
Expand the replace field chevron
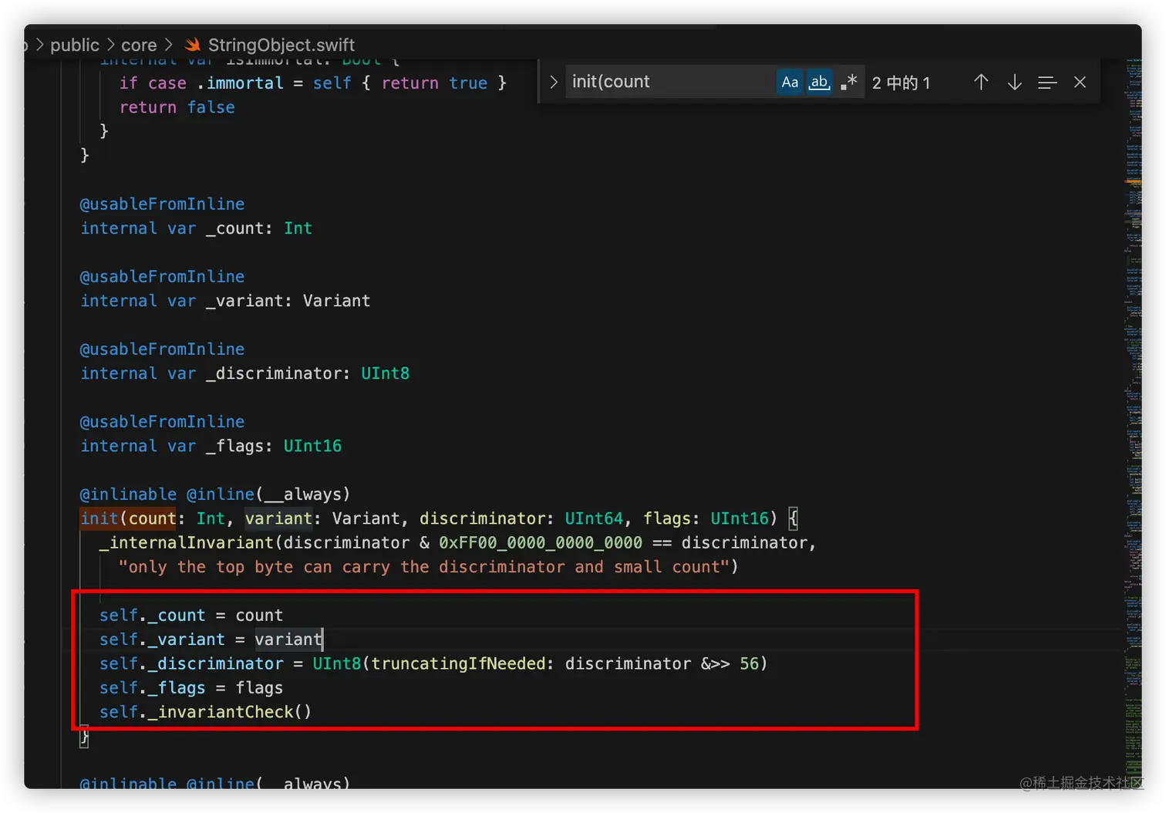(x=553, y=82)
